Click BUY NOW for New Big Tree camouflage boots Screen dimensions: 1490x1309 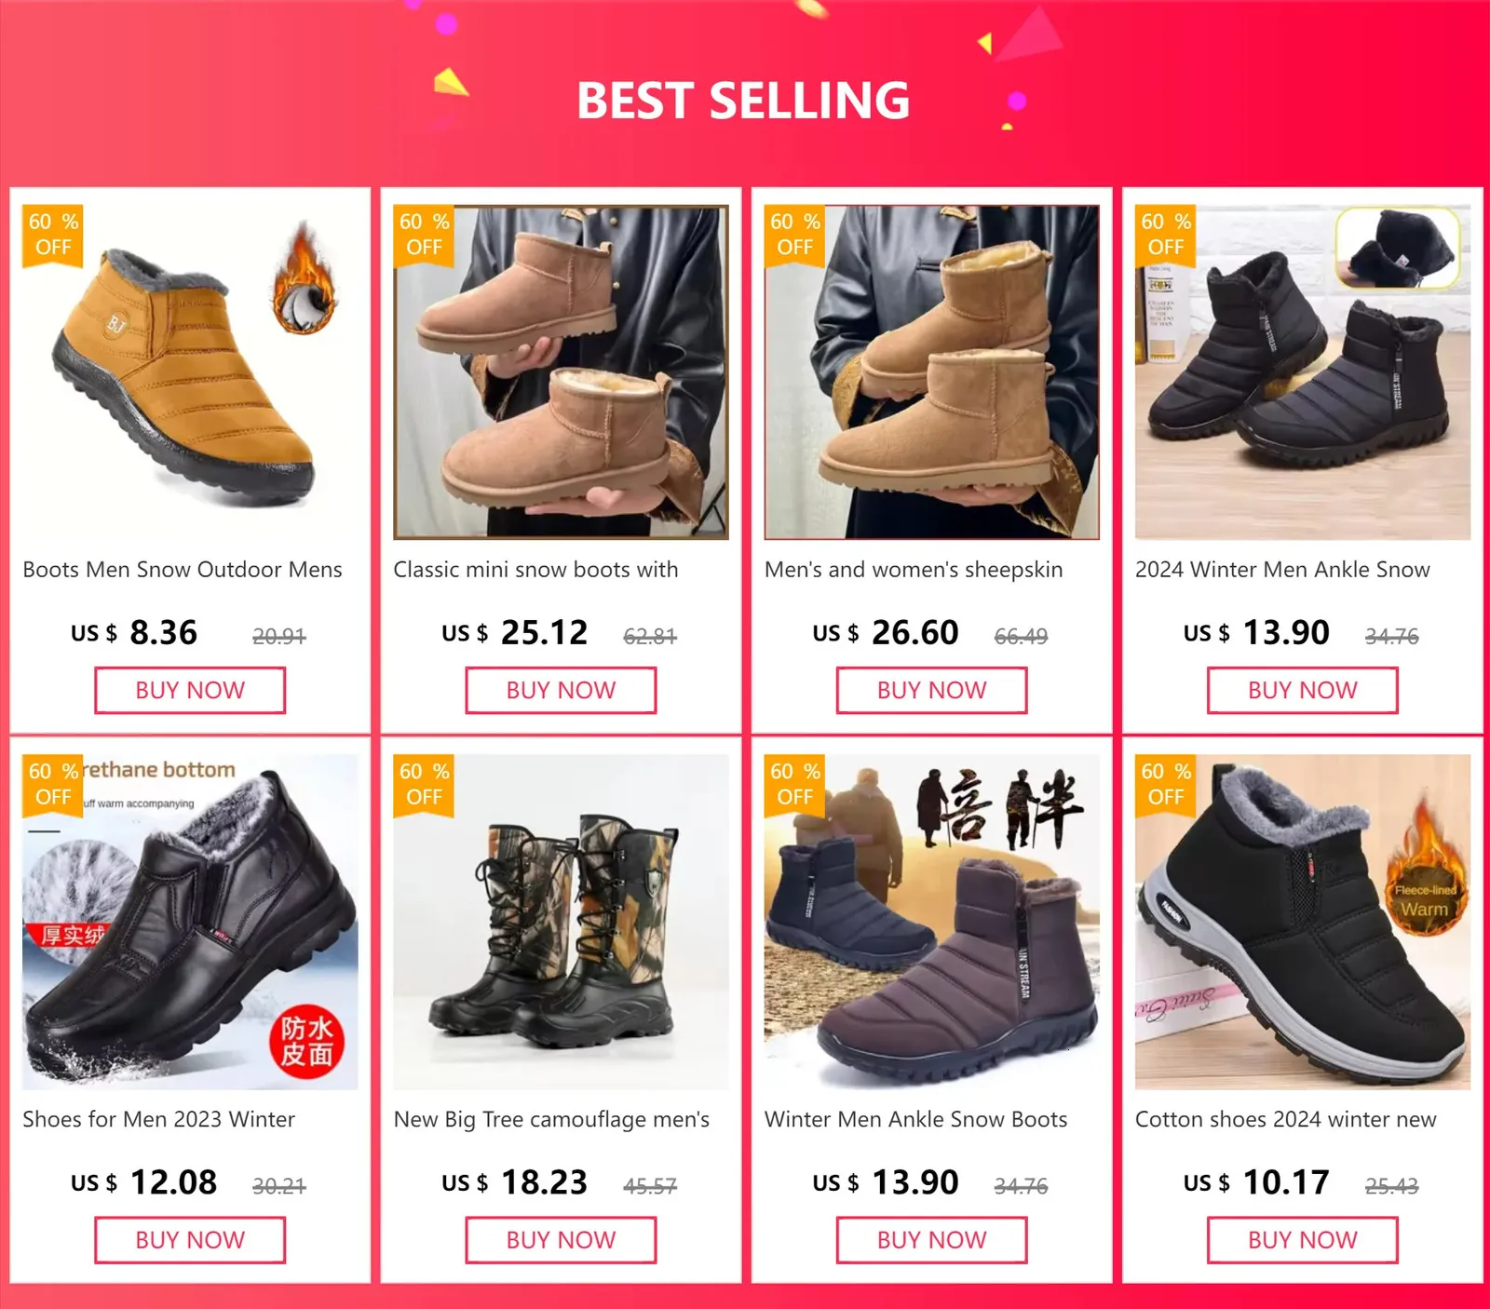(561, 1240)
